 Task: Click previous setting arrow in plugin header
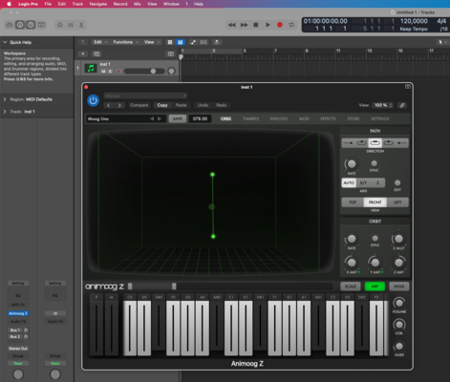(x=109, y=105)
